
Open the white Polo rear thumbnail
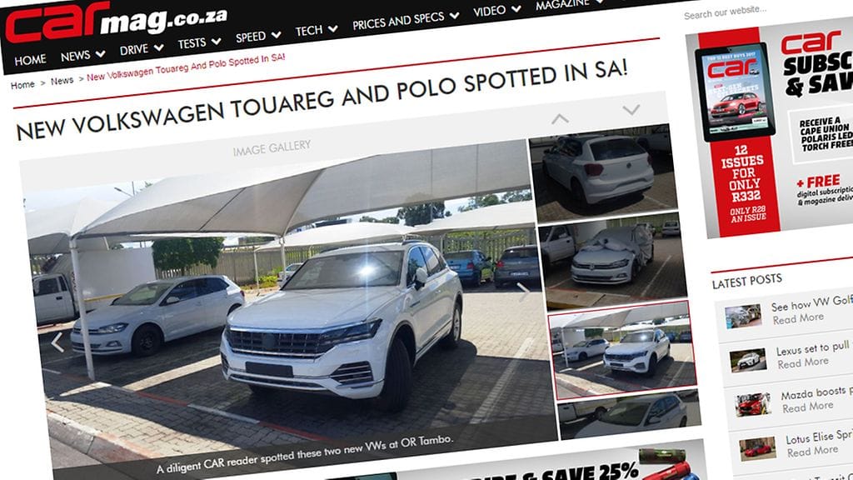[603, 172]
